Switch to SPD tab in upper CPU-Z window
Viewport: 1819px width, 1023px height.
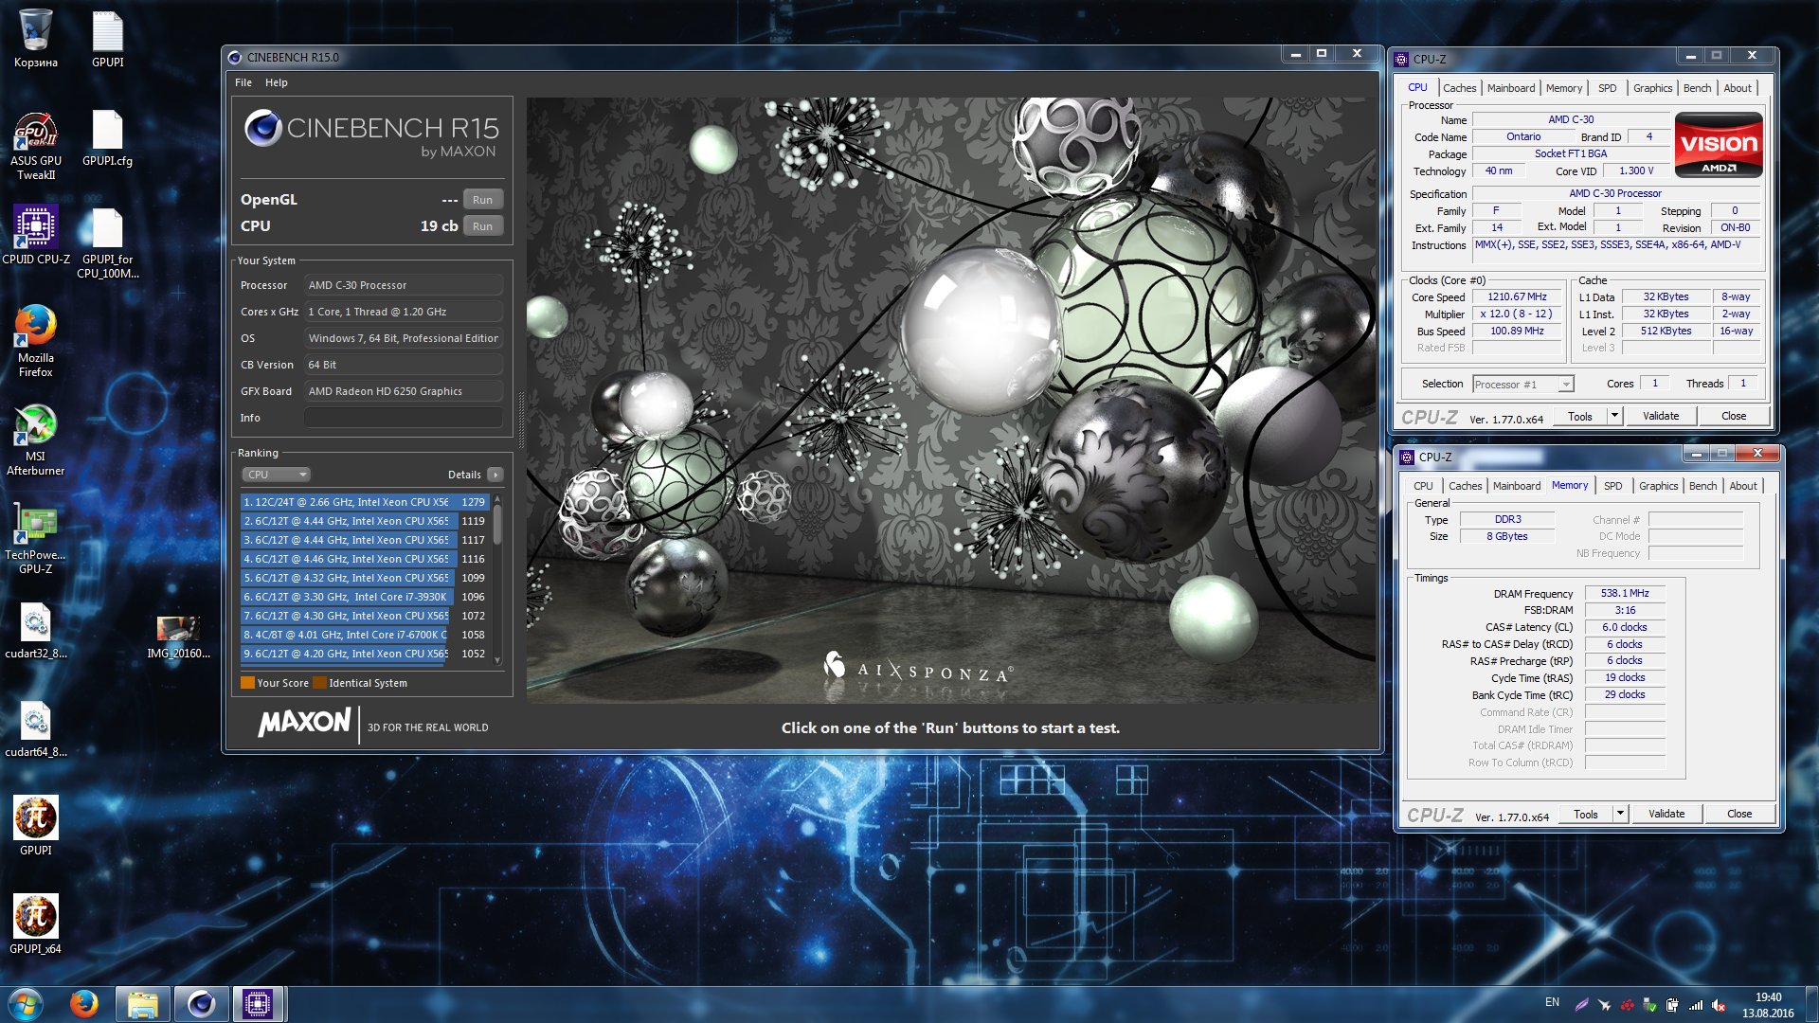coord(1608,88)
